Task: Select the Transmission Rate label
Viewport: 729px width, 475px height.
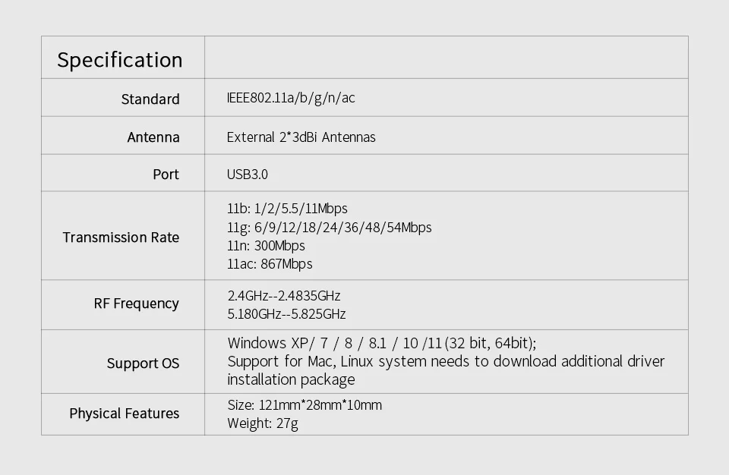Action: [x=121, y=237]
